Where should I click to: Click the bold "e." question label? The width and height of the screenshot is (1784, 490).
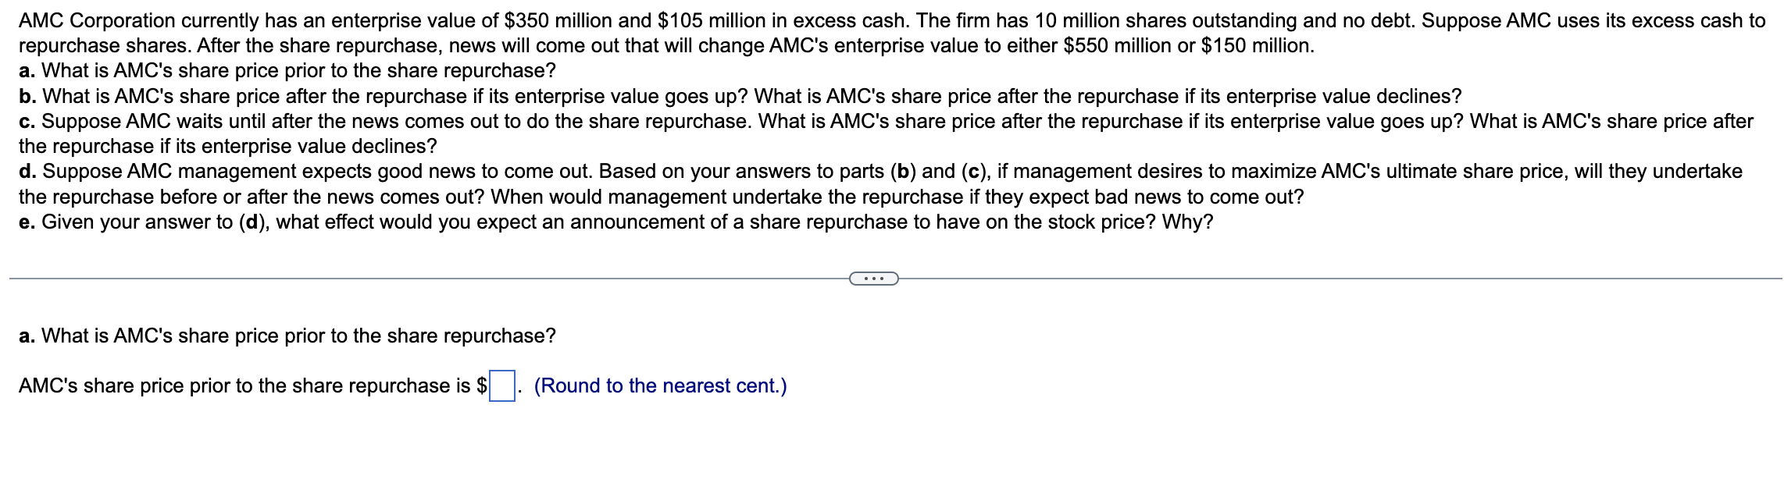pos(27,222)
